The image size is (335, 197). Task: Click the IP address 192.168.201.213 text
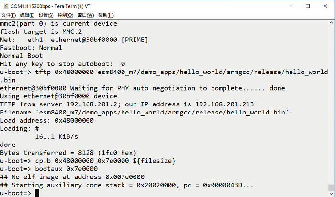[224, 104]
